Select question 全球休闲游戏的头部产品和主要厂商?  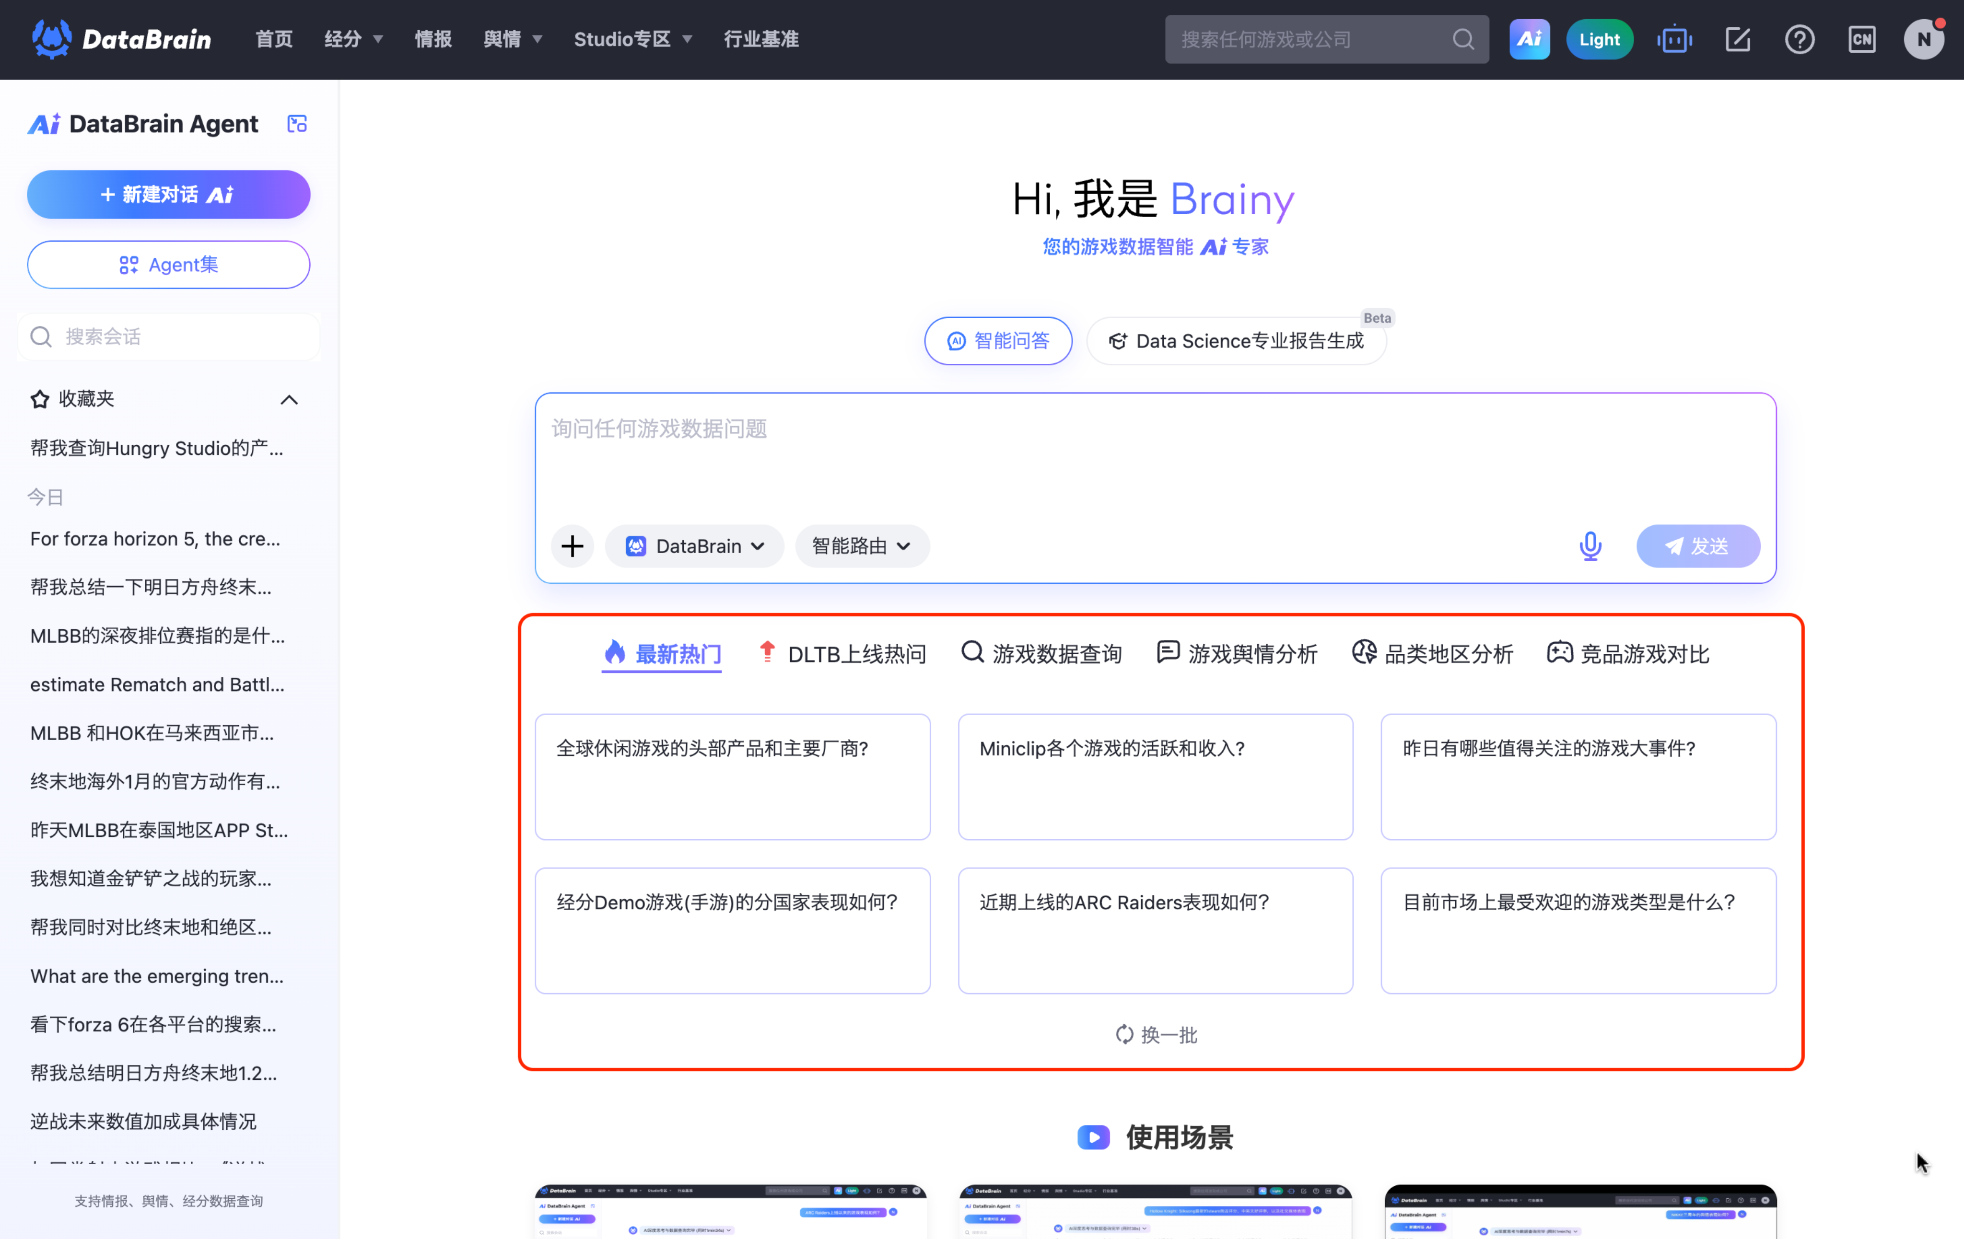click(x=732, y=777)
